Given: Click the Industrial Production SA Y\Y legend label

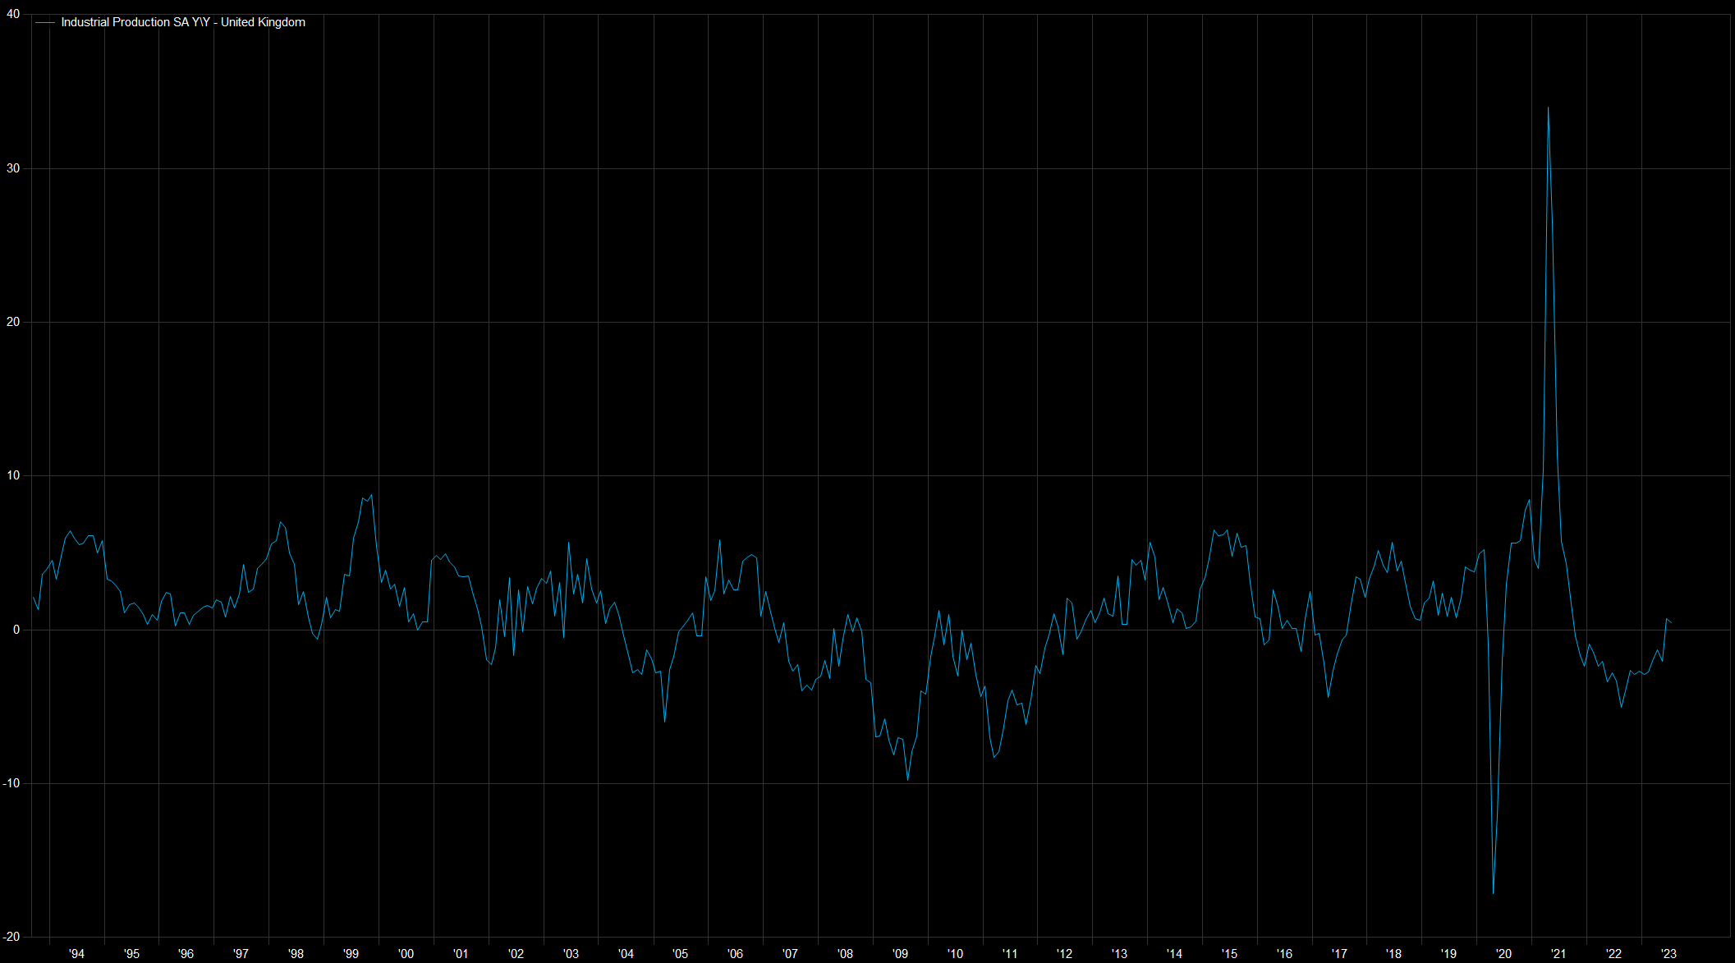Looking at the screenshot, I should (182, 22).
